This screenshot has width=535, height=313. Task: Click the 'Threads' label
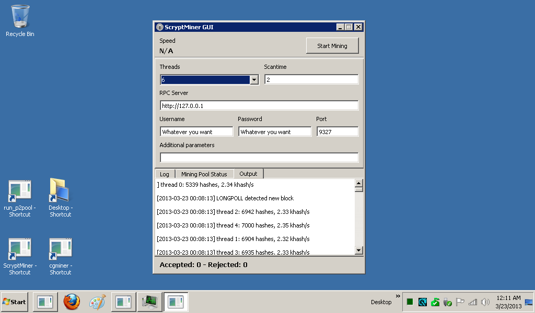point(170,67)
